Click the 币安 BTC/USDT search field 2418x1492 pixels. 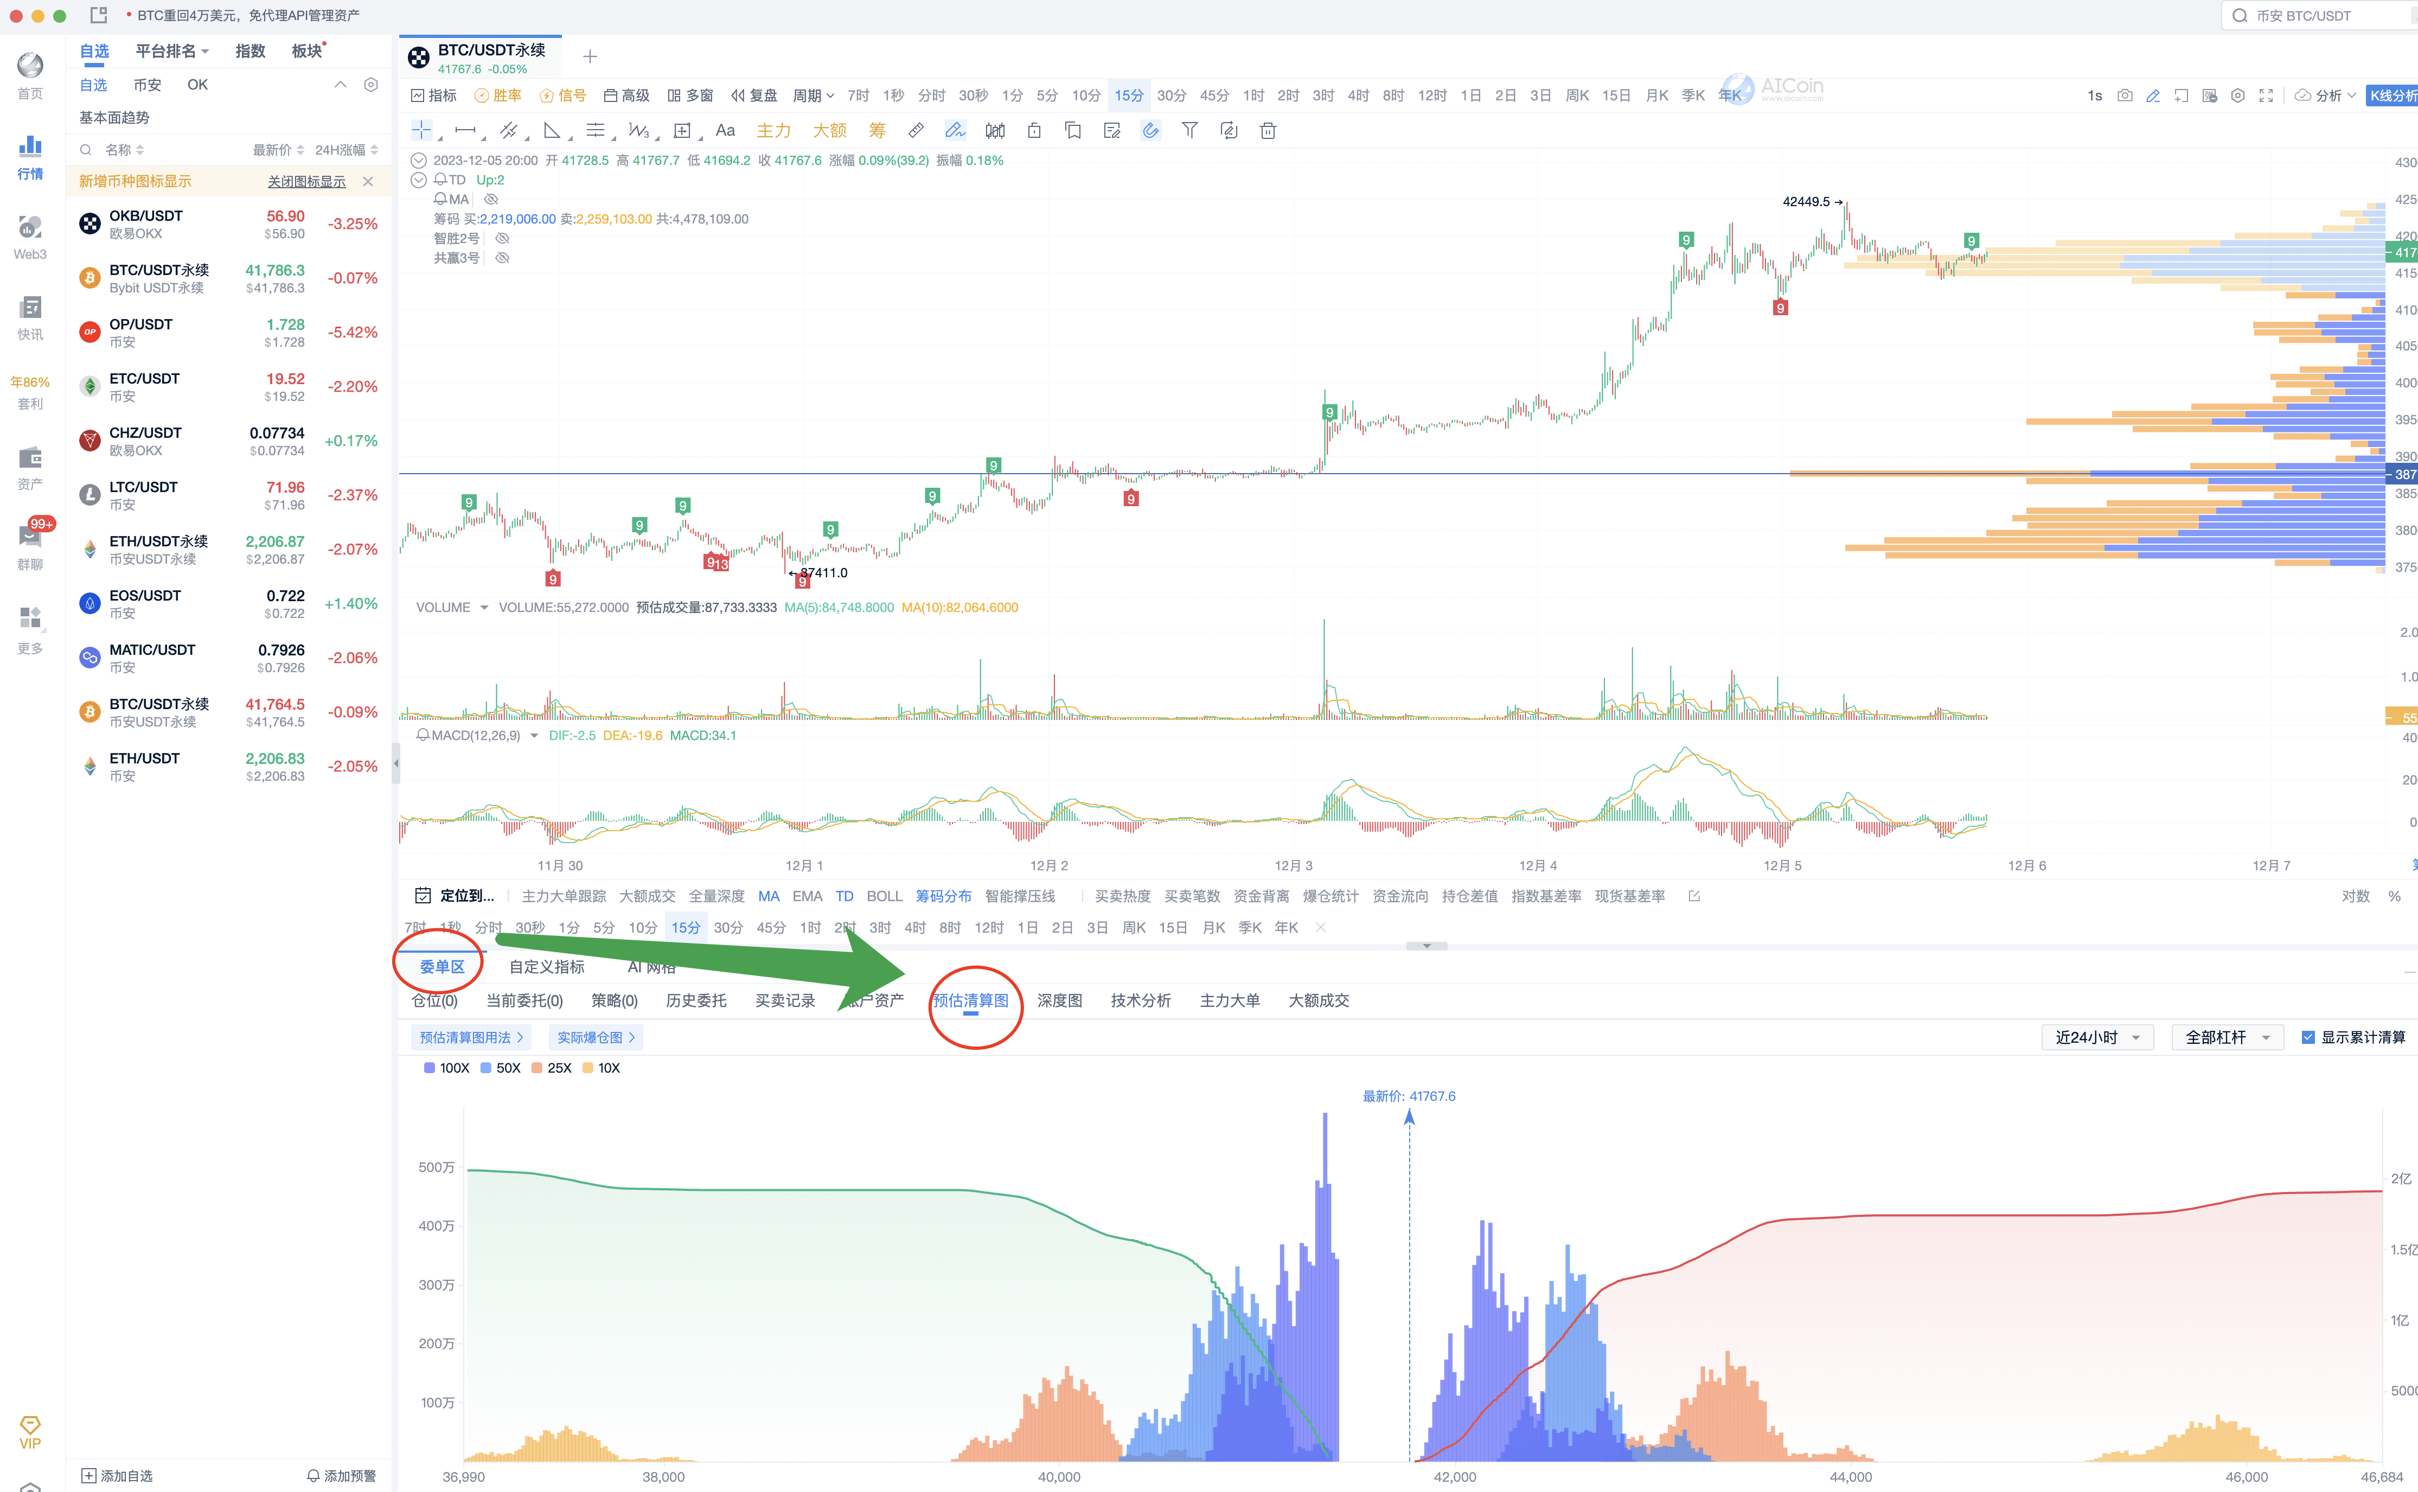pos(2319,16)
